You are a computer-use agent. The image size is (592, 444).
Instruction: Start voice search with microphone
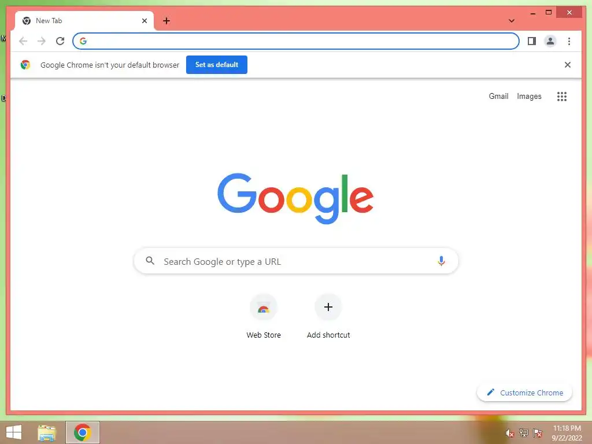441,261
